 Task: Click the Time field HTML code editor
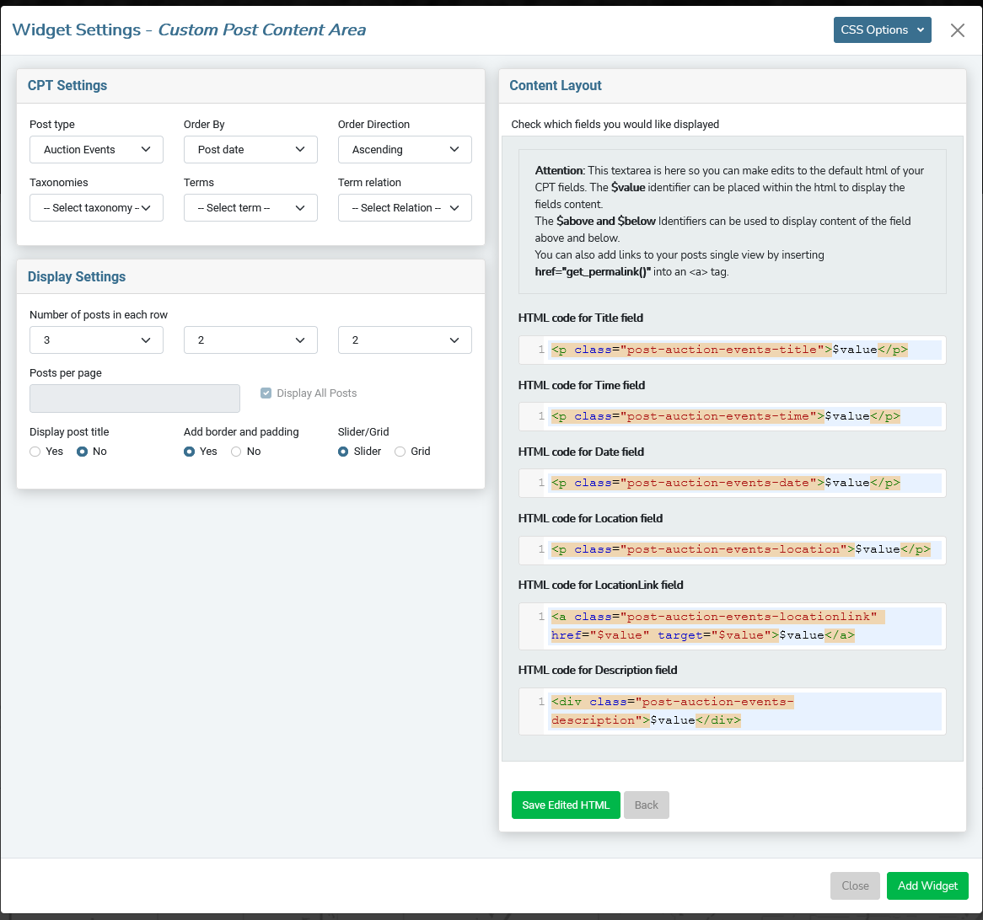click(x=733, y=416)
